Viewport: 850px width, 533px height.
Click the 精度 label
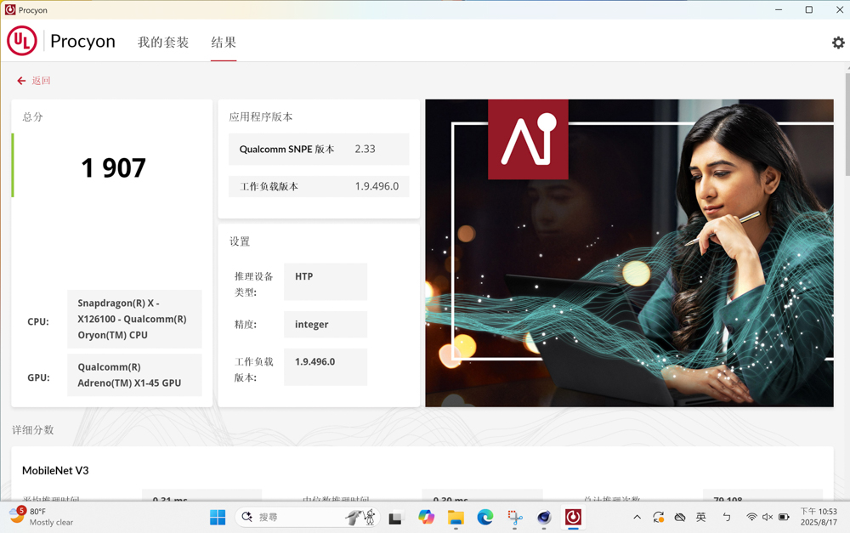(246, 324)
